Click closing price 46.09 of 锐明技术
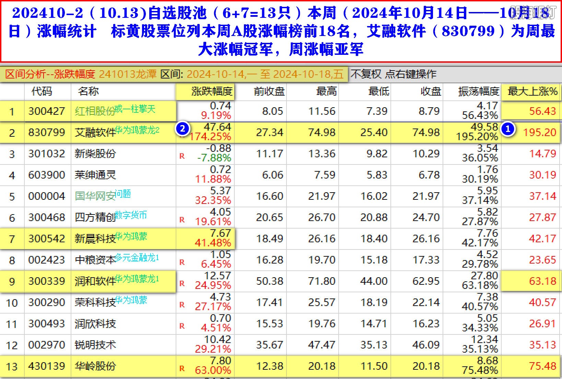This screenshot has width=562, height=379. (x=426, y=345)
